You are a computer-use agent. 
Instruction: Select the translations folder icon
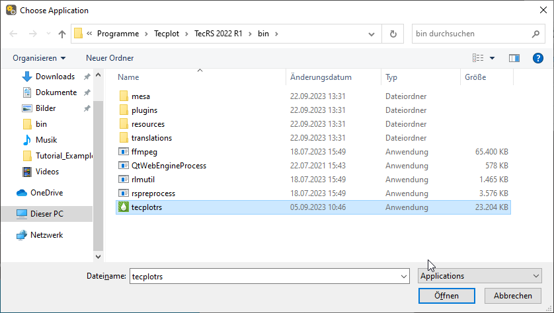click(124, 137)
